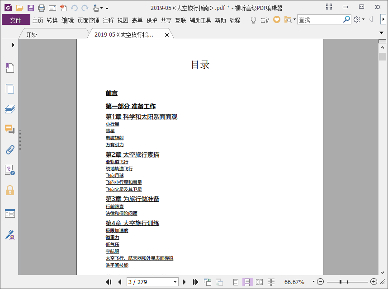Jump to the last page
Image resolution: width=388 pixels, height=289 pixels.
195,282
